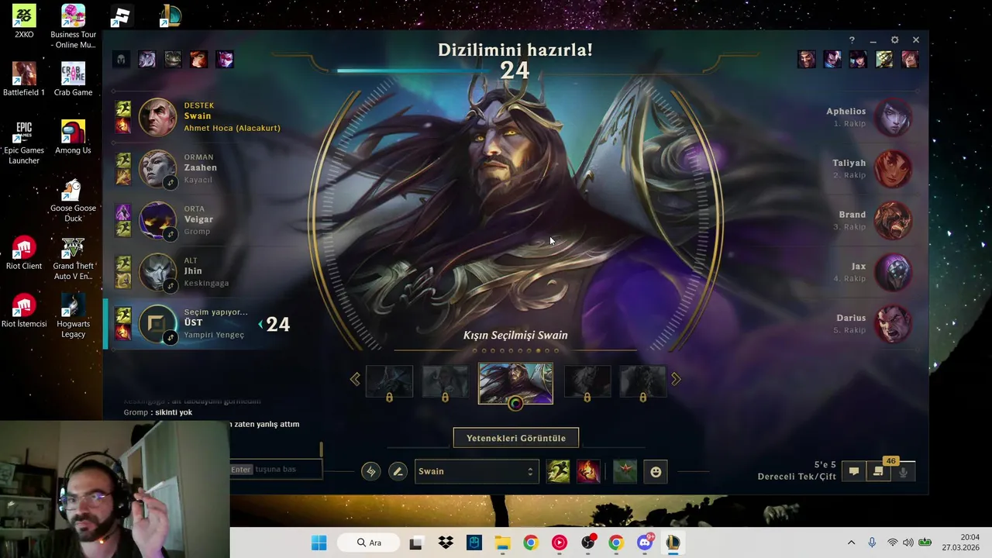The image size is (992, 558).
Task: Toggle the chat bubble panel icon
Action: (853, 471)
